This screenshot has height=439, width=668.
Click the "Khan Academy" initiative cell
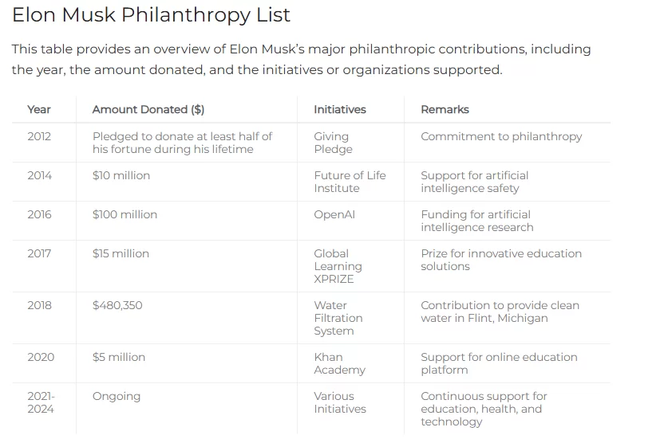[339, 363]
